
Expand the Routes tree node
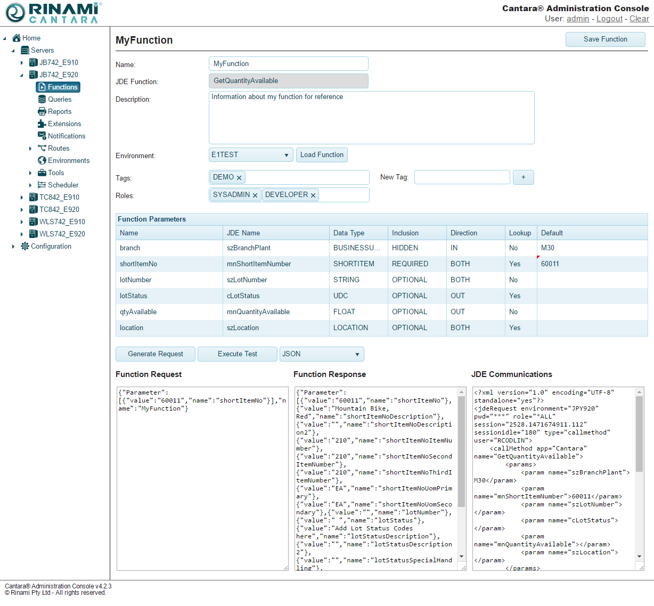click(30, 149)
